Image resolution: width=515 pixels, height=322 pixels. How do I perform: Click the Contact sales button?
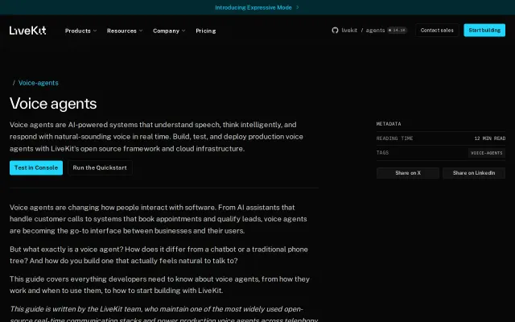[x=437, y=31]
